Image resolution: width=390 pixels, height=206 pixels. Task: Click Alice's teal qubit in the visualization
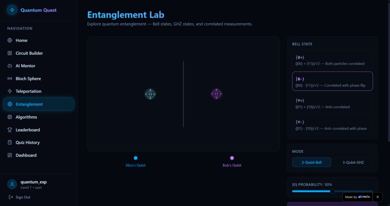pos(150,94)
